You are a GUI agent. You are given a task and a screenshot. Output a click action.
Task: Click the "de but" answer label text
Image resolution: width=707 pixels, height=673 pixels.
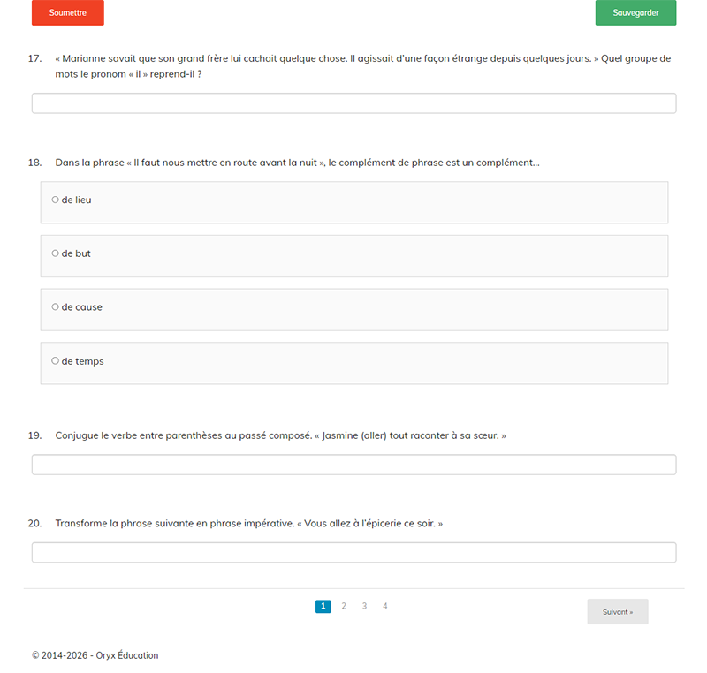(77, 253)
